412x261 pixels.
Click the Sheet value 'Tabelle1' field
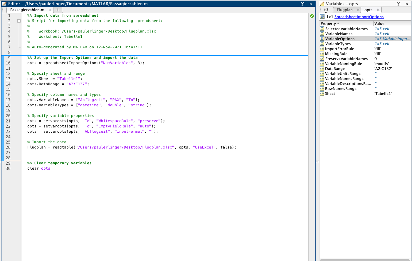click(383, 94)
